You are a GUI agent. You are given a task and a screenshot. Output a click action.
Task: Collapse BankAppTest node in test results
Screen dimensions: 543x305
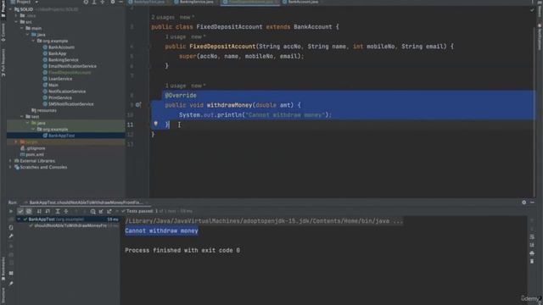click(19, 219)
